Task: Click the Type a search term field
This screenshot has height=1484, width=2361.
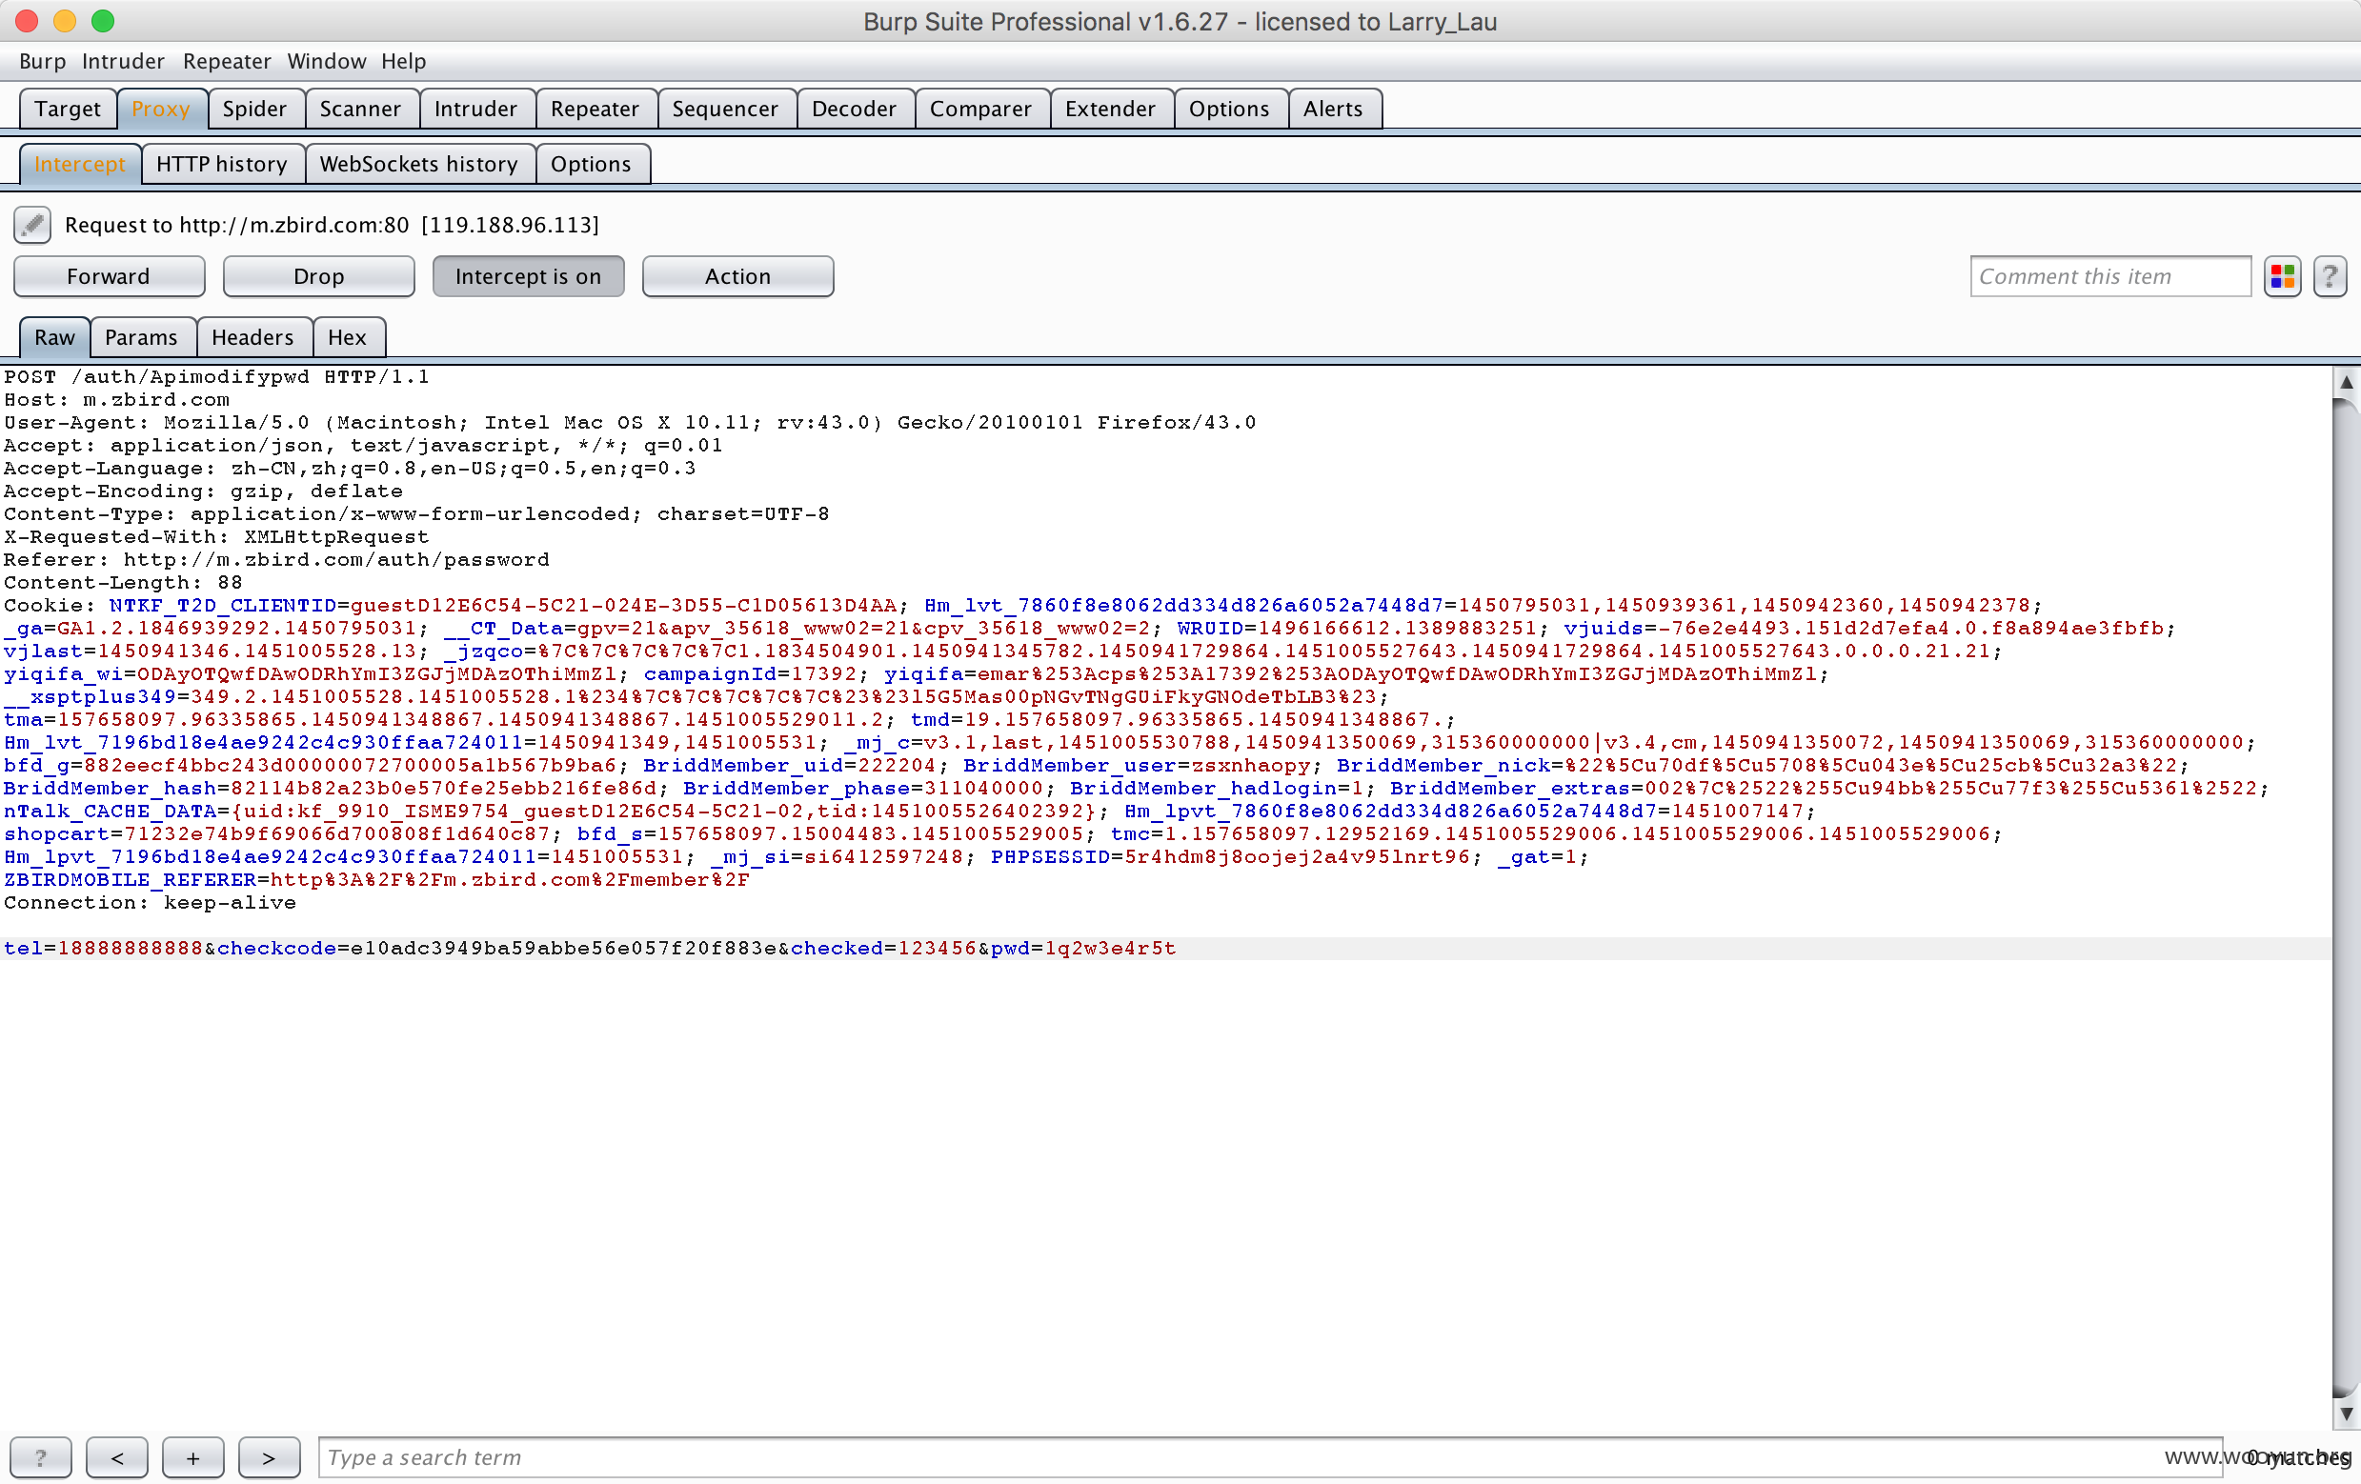Action: [x=1270, y=1457]
